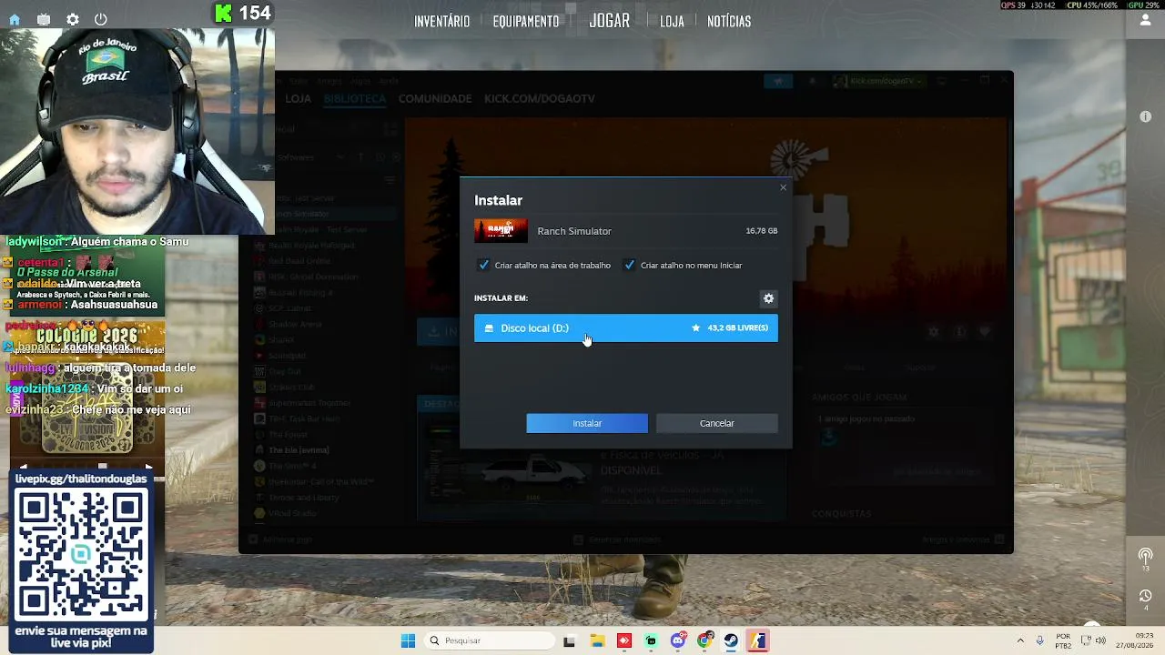
Task: Open COMUNIDADE in the Steam window
Action: click(x=435, y=98)
